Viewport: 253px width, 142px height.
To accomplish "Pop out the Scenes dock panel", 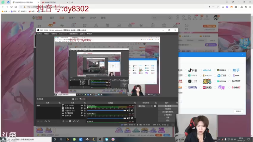I will pyautogui.click(x=59, y=103).
